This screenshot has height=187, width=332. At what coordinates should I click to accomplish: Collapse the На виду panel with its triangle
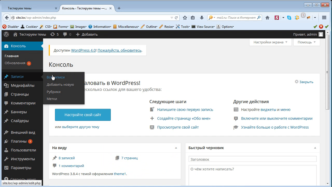(176, 148)
